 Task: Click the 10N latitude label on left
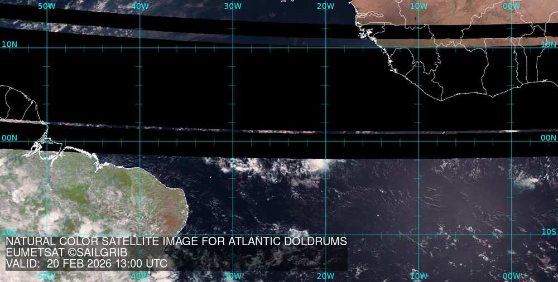click(x=9, y=44)
